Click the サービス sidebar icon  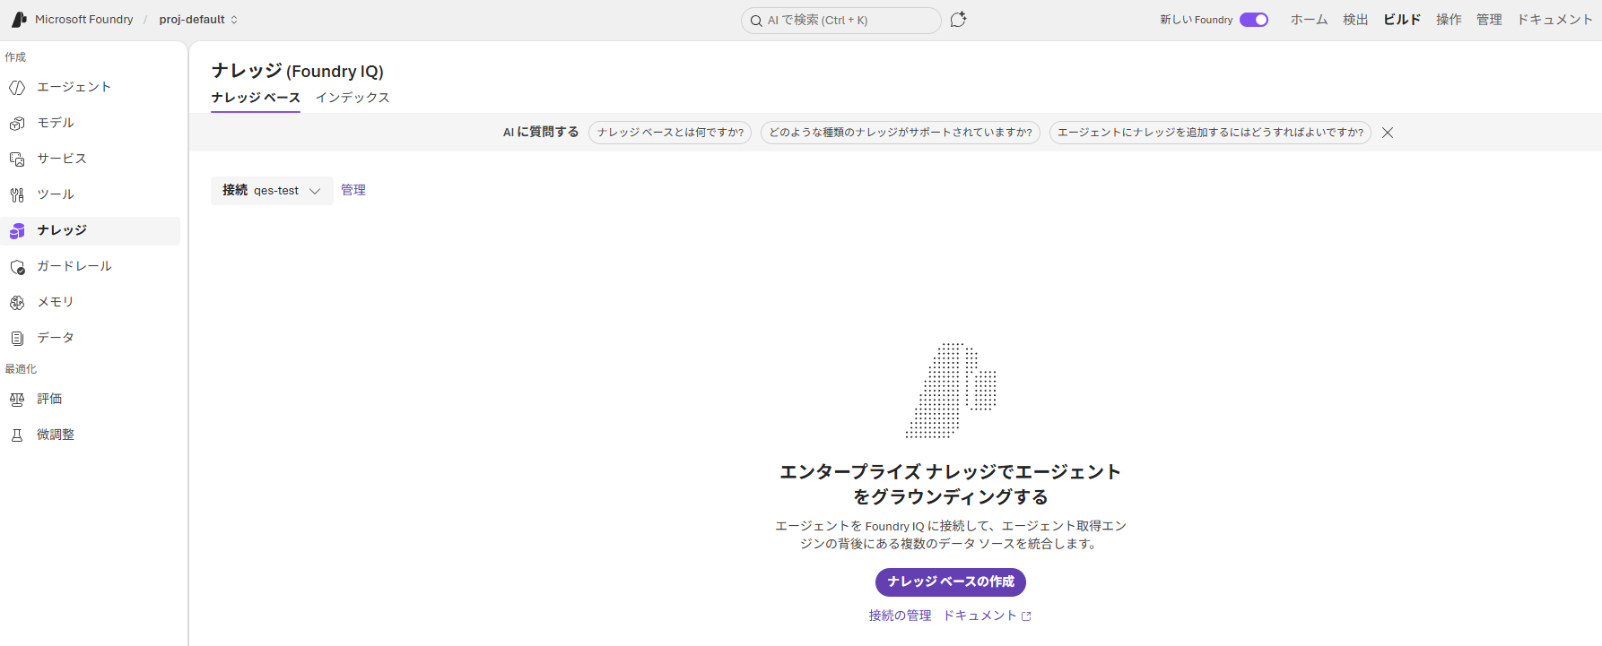point(17,159)
